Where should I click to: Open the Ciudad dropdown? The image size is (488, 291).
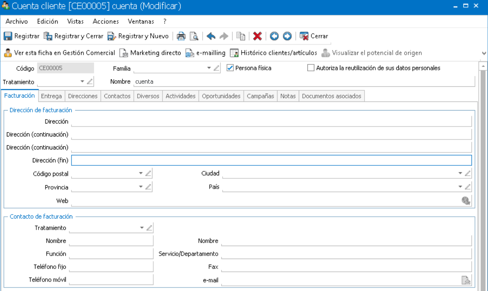[460, 173]
